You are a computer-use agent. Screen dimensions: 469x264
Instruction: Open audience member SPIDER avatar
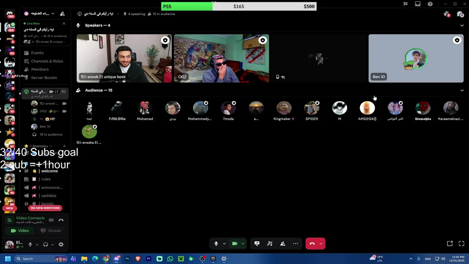point(312,108)
